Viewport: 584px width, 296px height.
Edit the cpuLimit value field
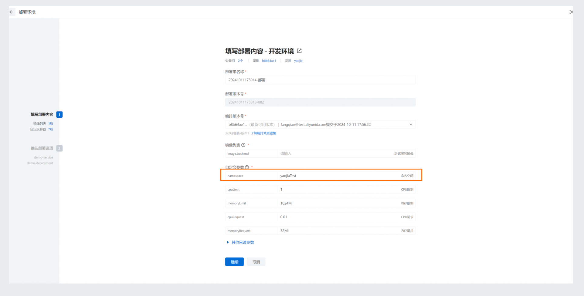(x=337, y=190)
